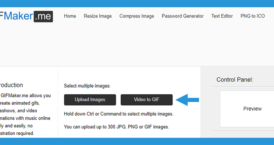Image resolution: width=274 pixels, height=145 pixels.
Task: Click the 'Select multiple images:' label
Action: [87, 86]
